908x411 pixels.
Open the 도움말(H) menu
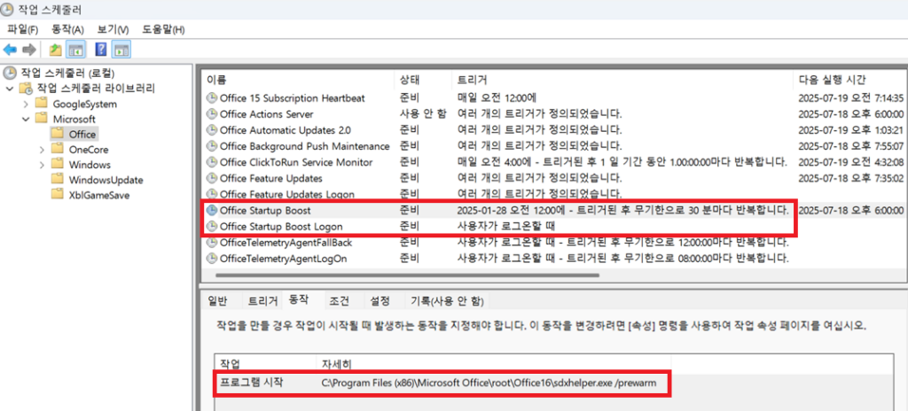(163, 29)
